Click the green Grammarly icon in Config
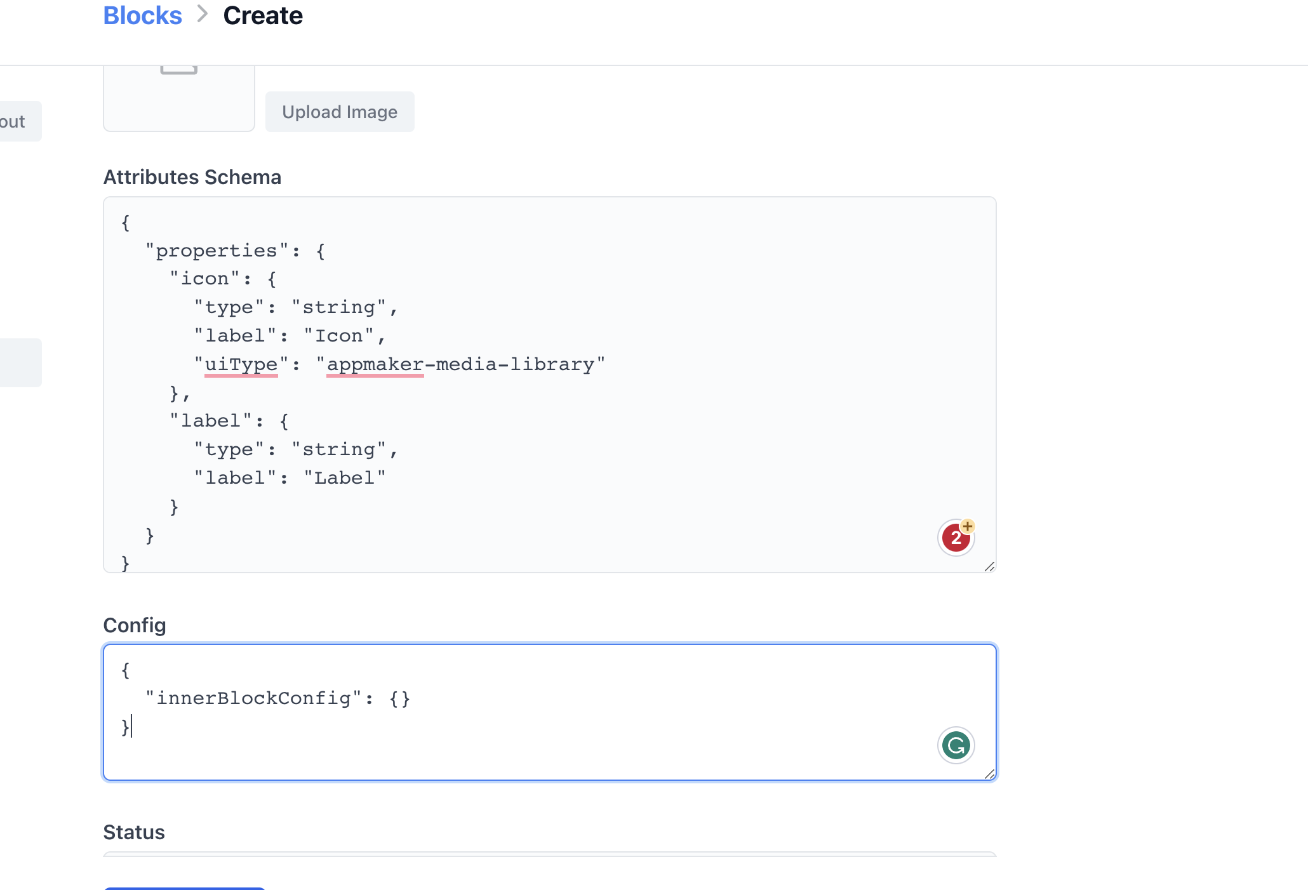This screenshot has height=890, width=1308. tap(956, 745)
